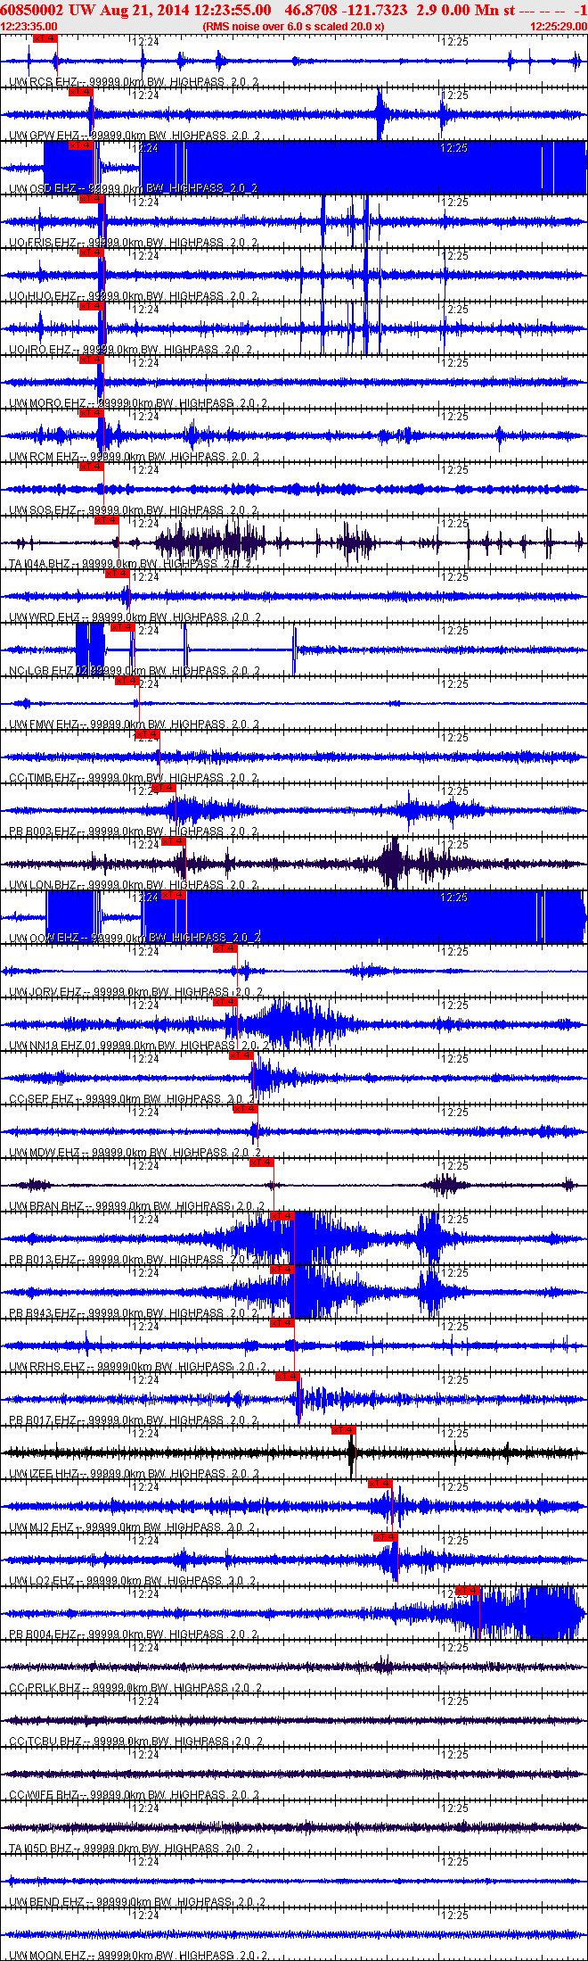Select the CC.WIFE.BHZ trace label

tap(44, 1795)
